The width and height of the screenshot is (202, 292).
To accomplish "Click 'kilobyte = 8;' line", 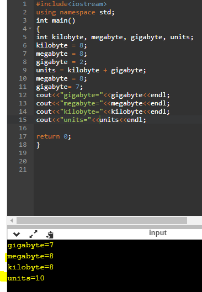I will [61, 45].
